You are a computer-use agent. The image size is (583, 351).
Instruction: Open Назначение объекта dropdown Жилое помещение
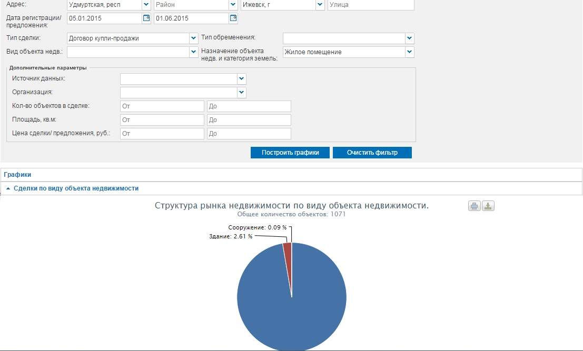(409, 52)
